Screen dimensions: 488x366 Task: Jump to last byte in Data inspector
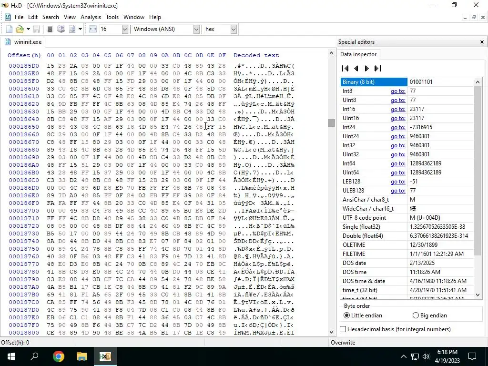click(377, 69)
